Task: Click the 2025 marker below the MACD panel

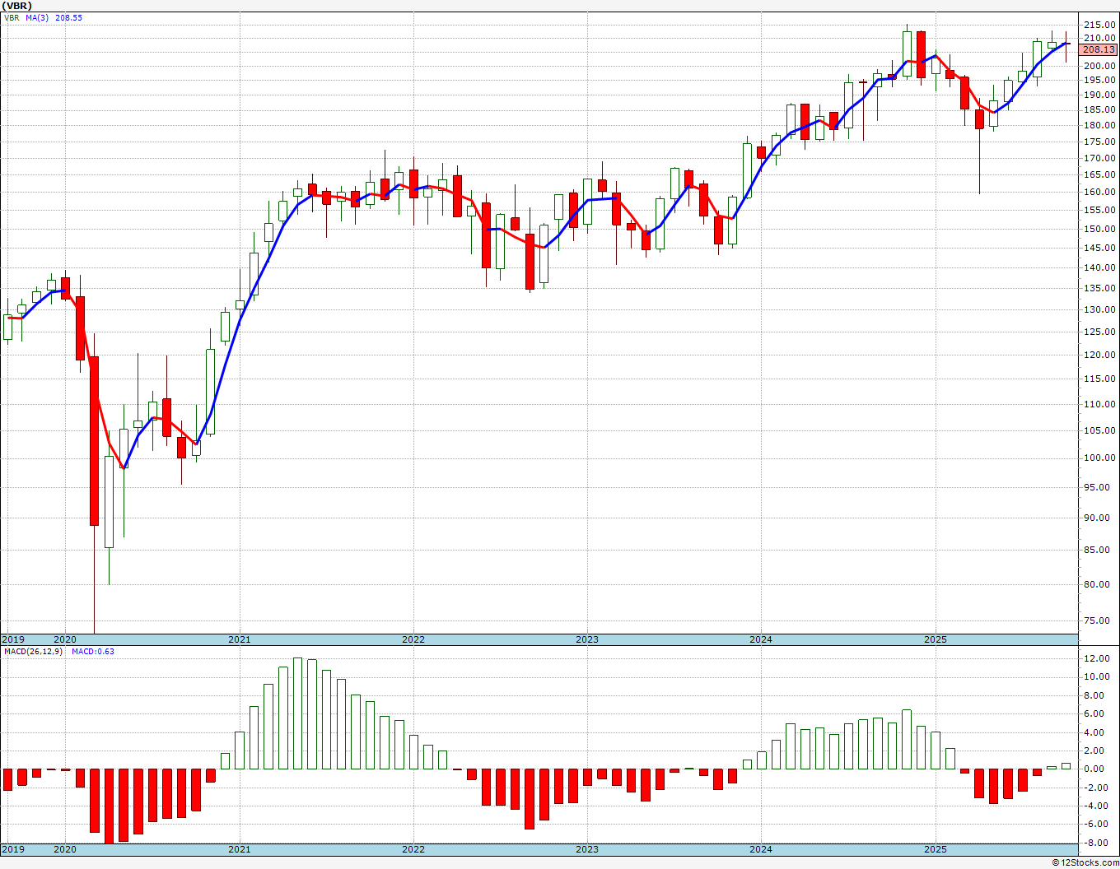Action: pyautogui.click(x=935, y=848)
